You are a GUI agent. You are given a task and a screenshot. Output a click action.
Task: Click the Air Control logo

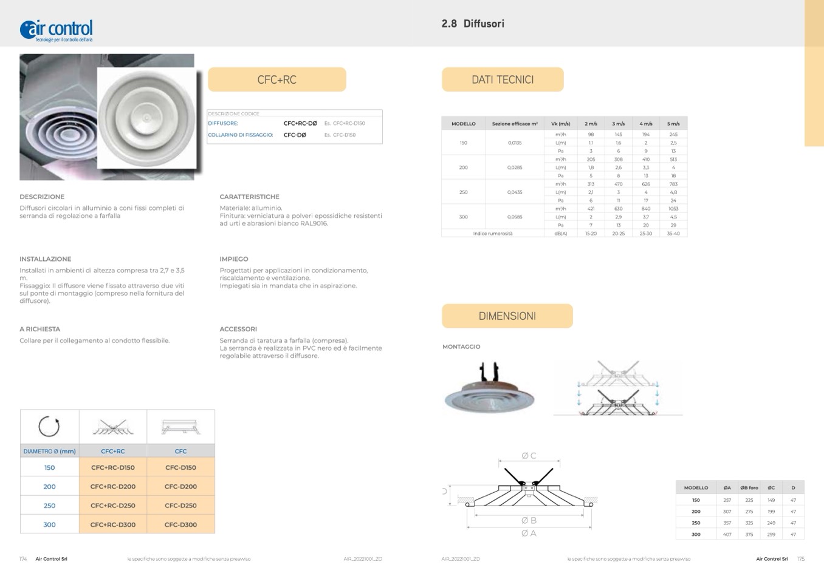pos(57,30)
